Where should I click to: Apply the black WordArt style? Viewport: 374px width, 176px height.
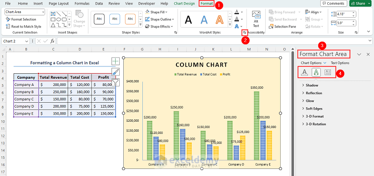(x=189, y=19)
